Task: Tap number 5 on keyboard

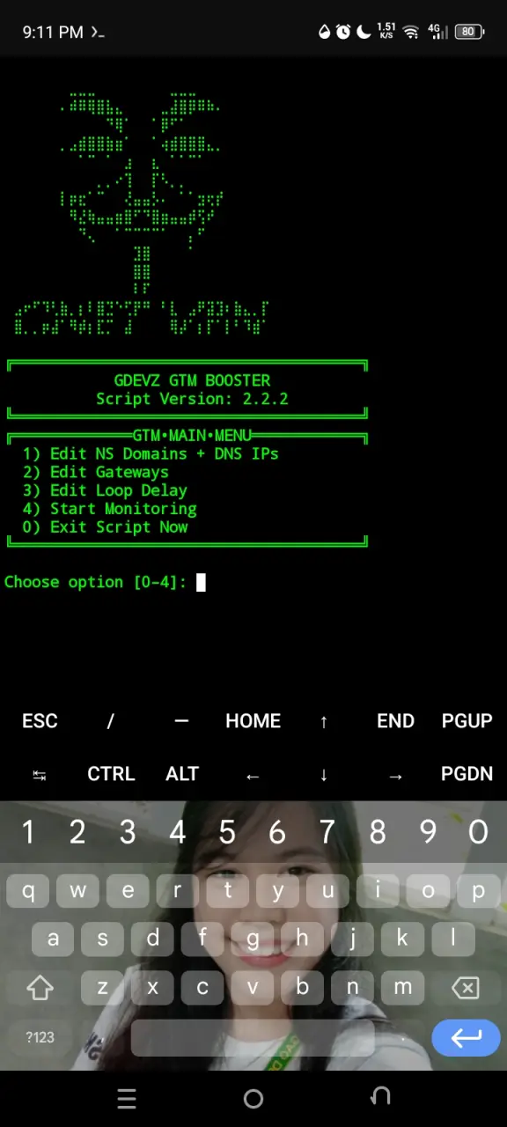Action: tap(228, 832)
